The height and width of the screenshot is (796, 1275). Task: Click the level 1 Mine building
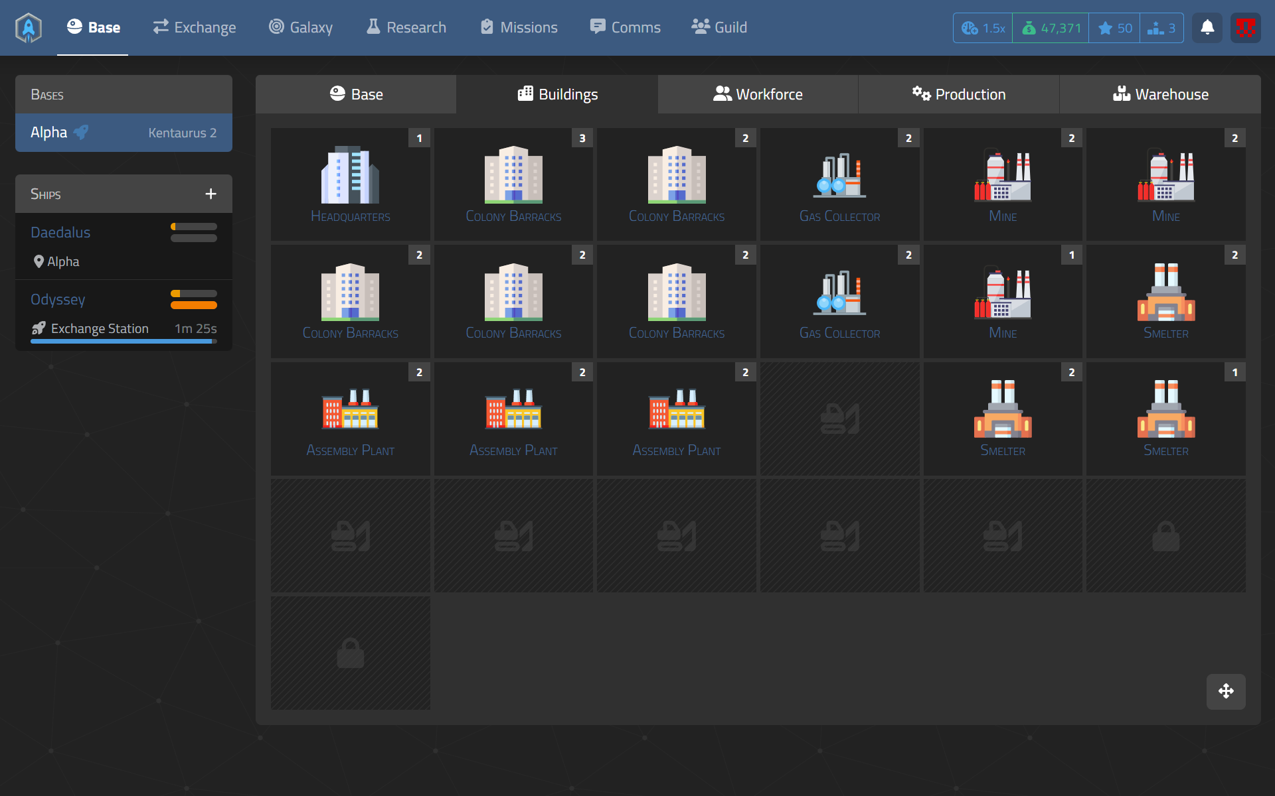(x=1003, y=301)
